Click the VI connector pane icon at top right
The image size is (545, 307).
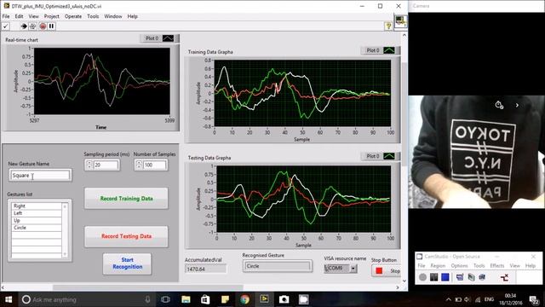tap(400, 20)
